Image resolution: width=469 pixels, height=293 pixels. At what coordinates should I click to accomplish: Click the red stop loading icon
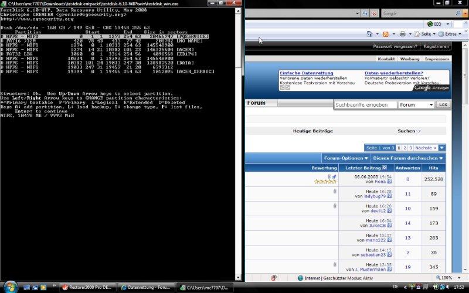pyautogui.click(x=374, y=13)
